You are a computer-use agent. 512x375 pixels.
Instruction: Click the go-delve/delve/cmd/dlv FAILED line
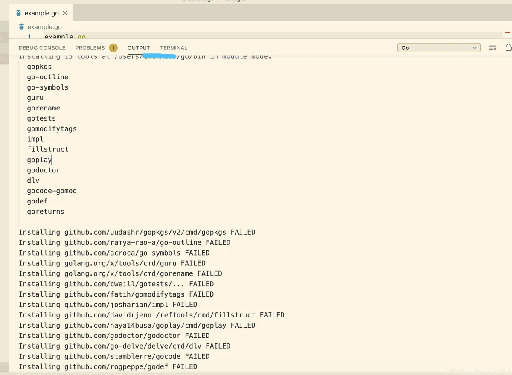125,346
